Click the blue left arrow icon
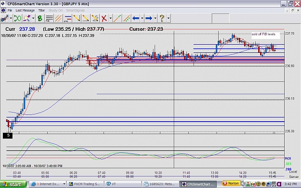This screenshot has width=301, height=188. pyautogui.click(x=136, y=18)
